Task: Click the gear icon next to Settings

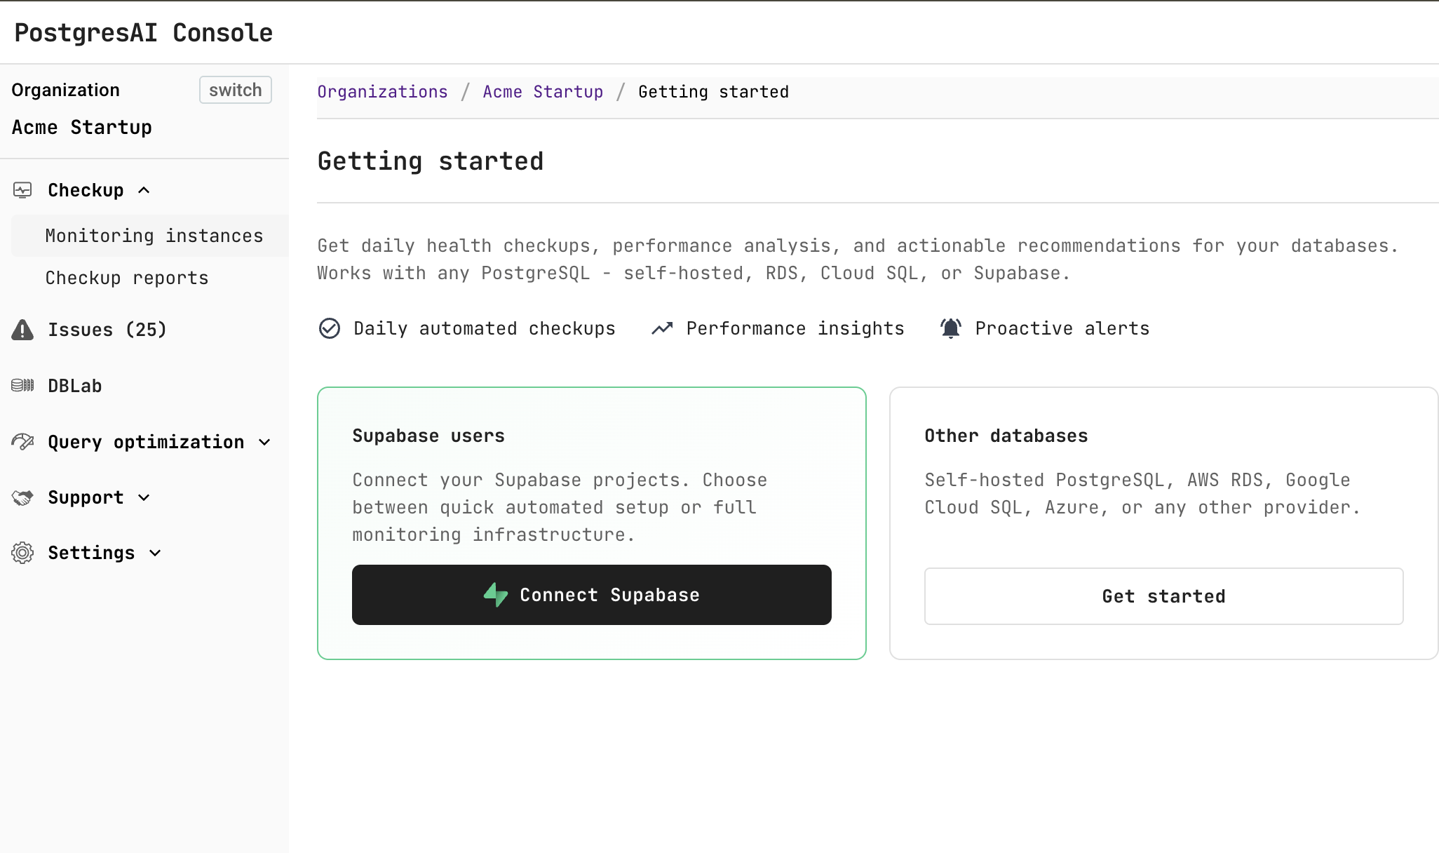Action: 22,553
